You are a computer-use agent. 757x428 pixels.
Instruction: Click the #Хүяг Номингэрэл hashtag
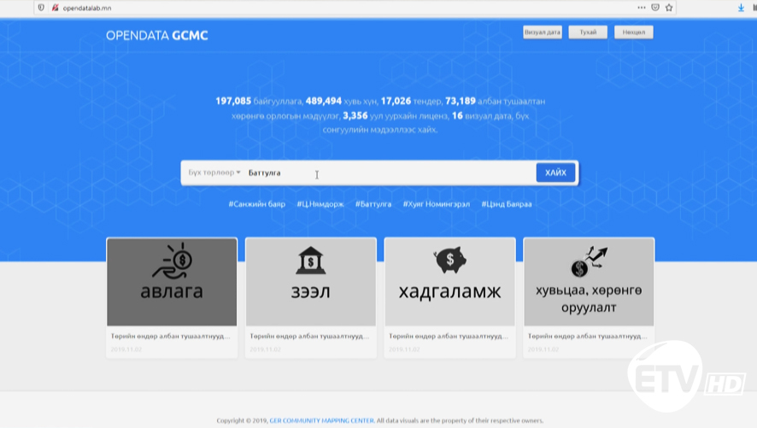[x=436, y=204]
